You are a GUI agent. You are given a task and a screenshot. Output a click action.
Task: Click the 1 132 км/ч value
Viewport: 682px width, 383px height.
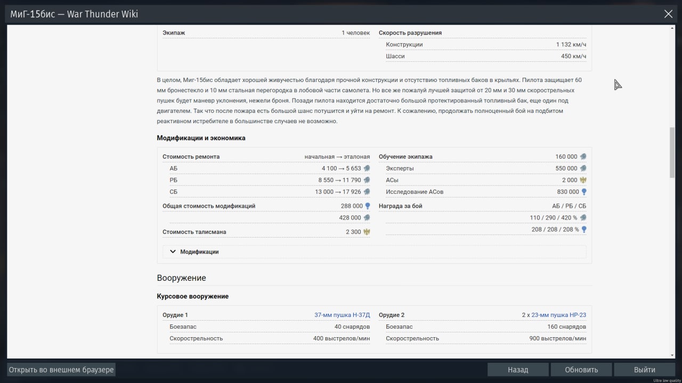tap(571, 44)
